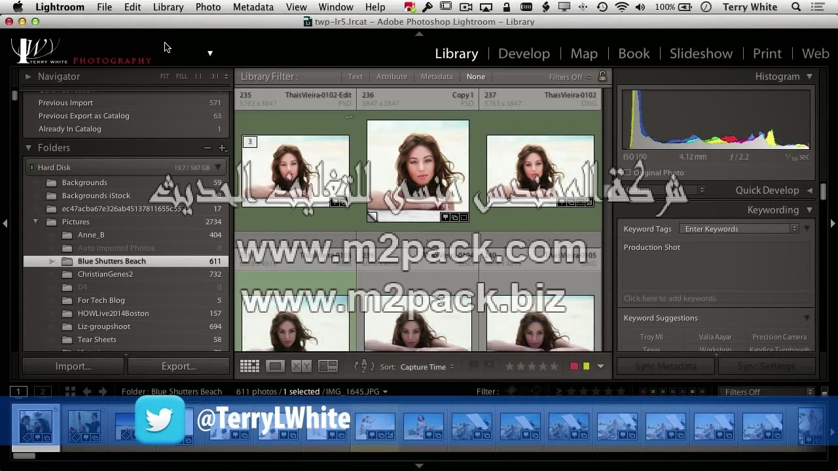This screenshot has height=471, width=838.
Task: Click the Import button
Action: click(x=73, y=366)
